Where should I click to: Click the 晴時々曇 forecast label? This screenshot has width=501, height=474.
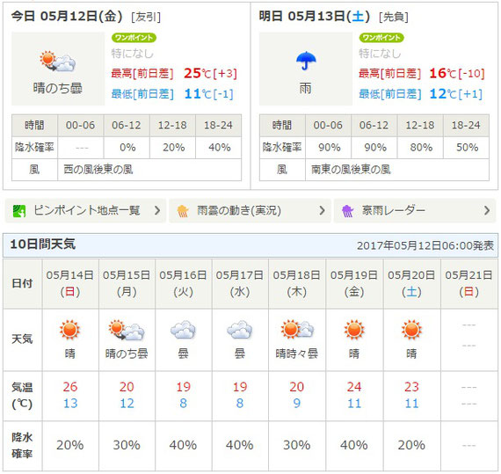click(297, 354)
